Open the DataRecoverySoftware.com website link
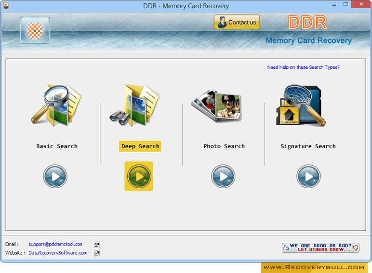The height and width of the screenshot is (273, 372). [x=58, y=253]
